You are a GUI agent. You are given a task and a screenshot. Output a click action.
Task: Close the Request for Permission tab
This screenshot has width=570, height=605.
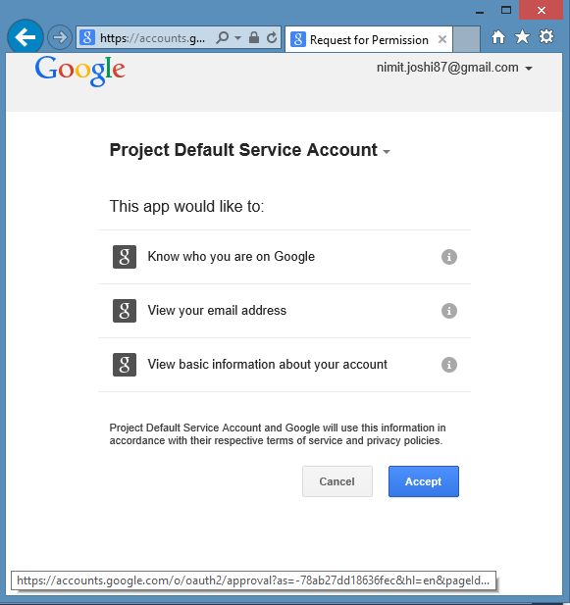click(x=442, y=39)
